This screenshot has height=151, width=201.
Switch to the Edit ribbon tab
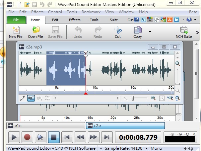pyautogui.click(x=55, y=20)
